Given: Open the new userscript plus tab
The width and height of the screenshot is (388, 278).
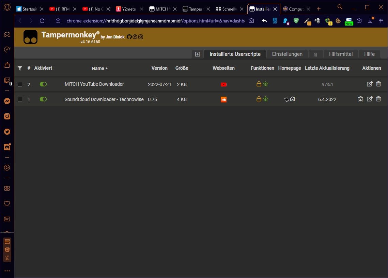Looking at the screenshot, I should pos(198,54).
